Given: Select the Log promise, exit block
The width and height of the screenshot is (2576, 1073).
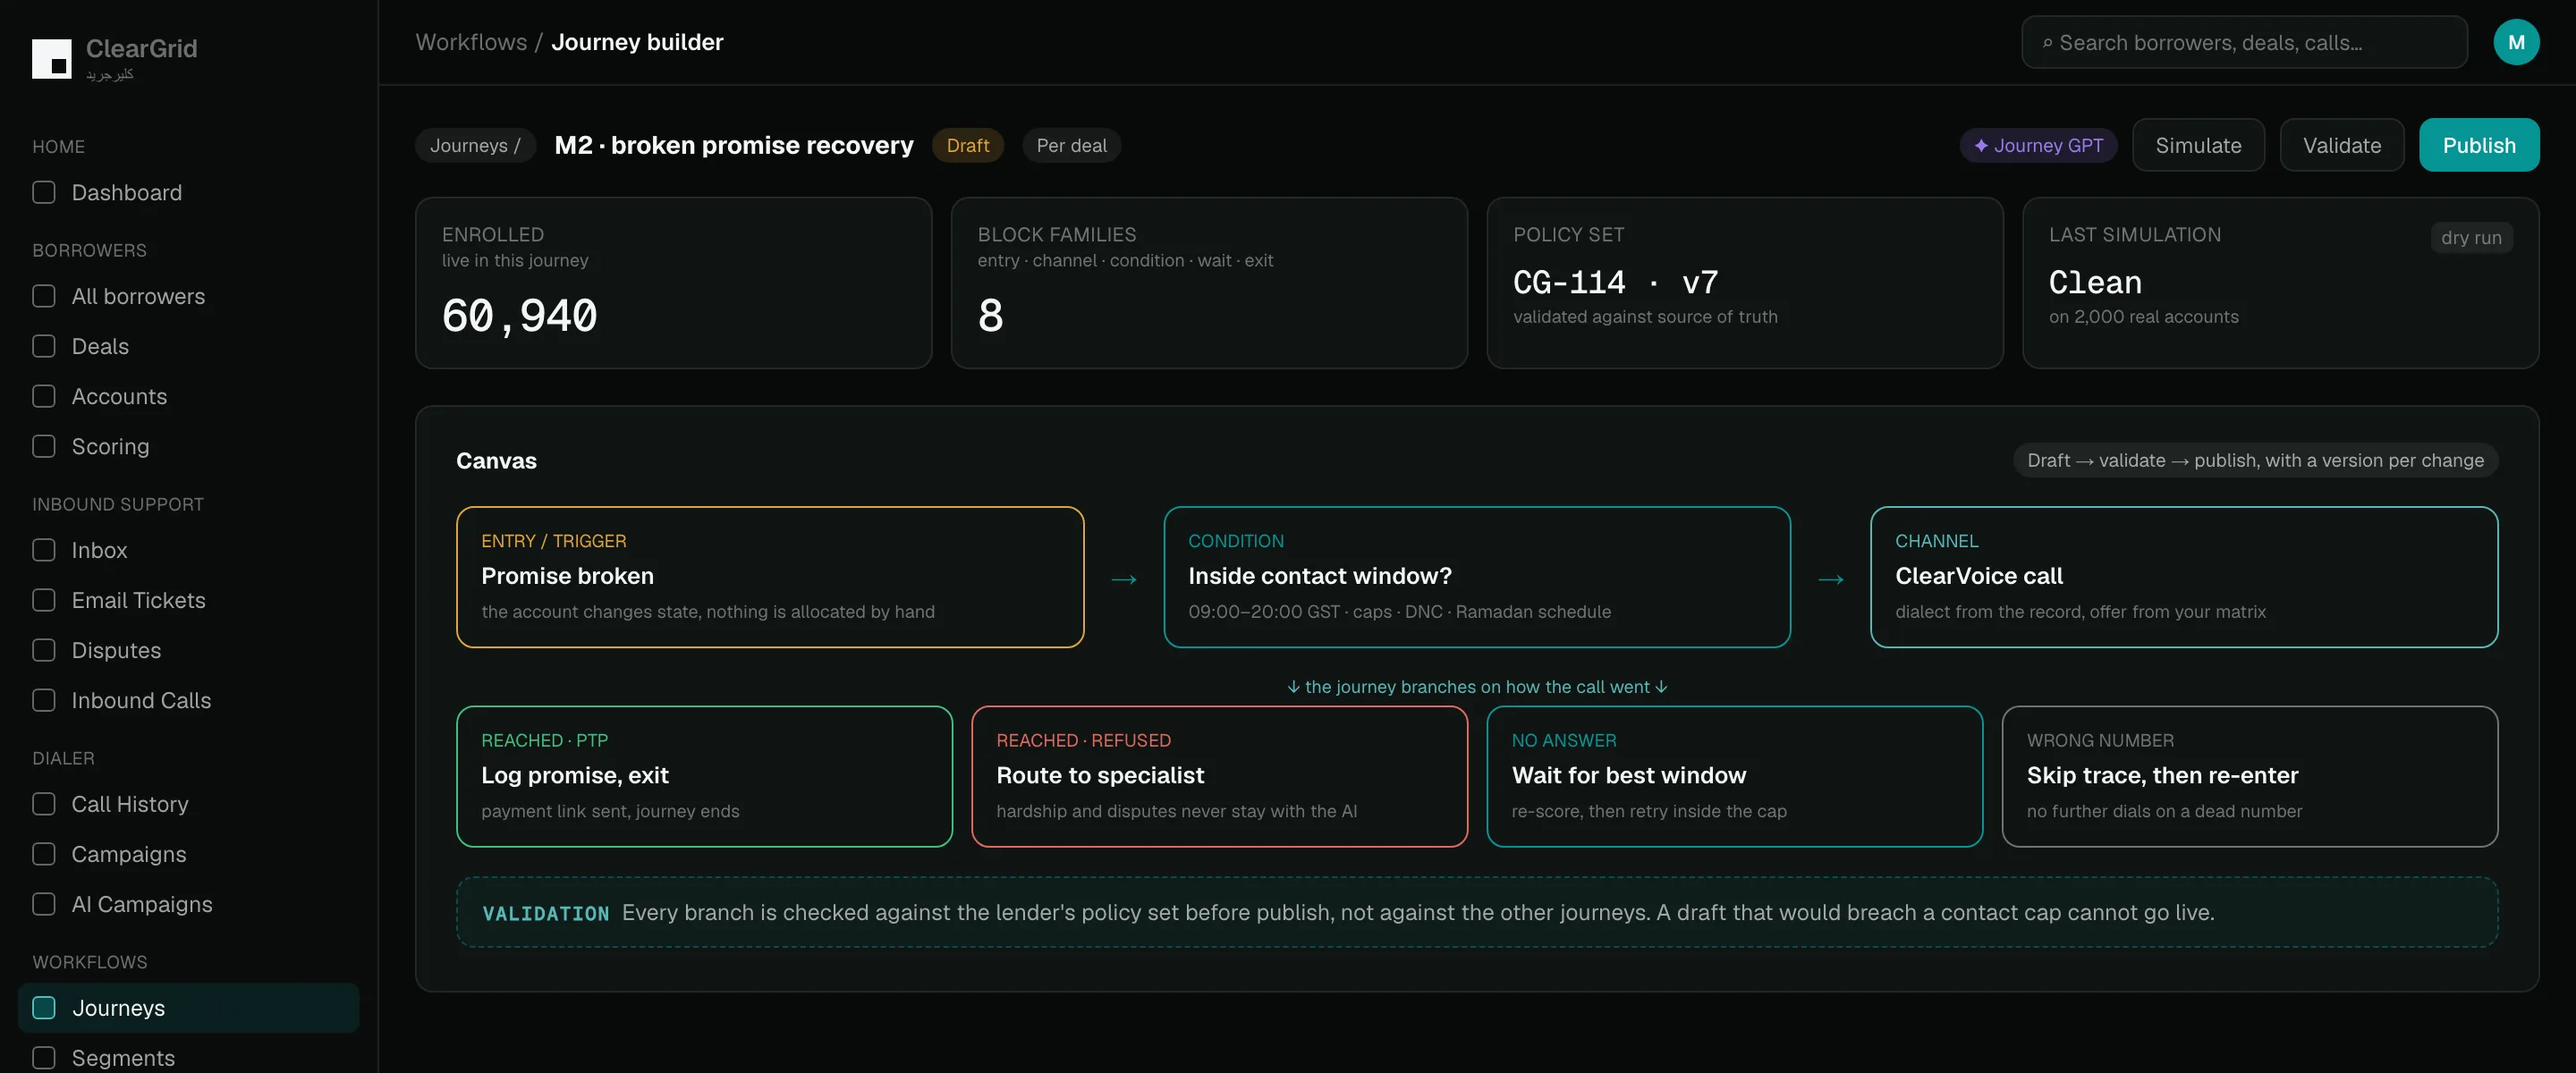Looking at the screenshot, I should click(x=704, y=776).
